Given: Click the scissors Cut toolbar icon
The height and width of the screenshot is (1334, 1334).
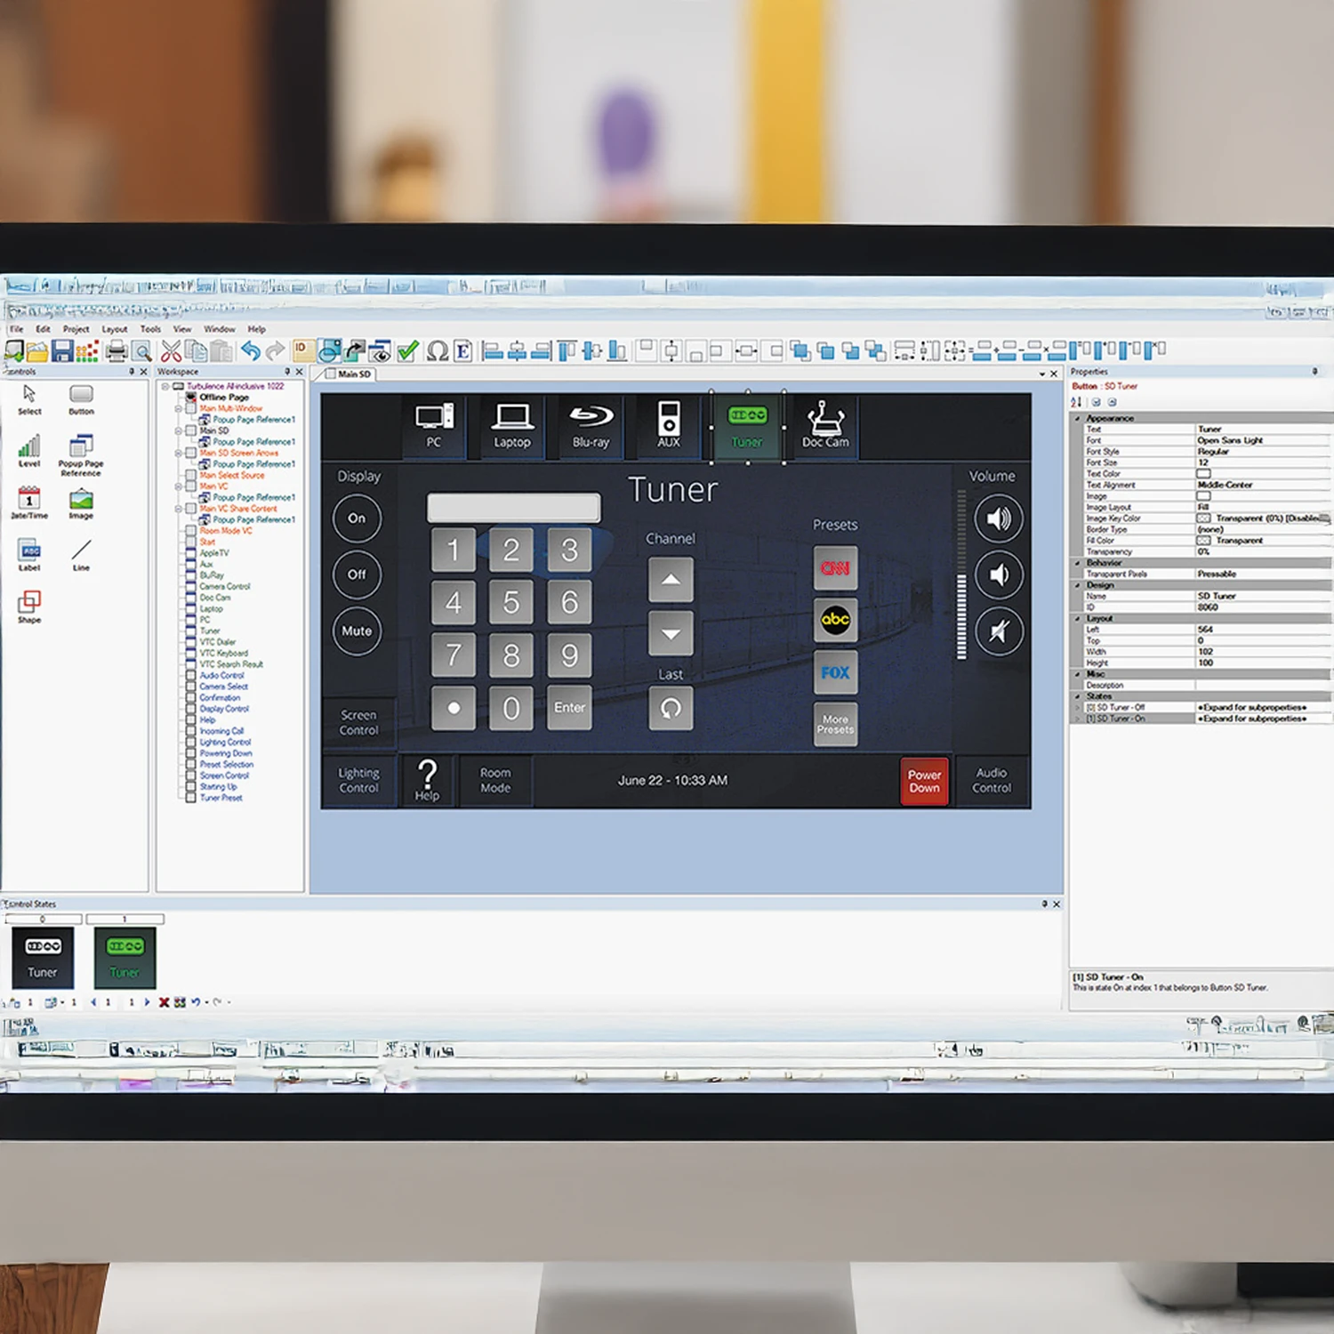Looking at the screenshot, I should click(172, 351).
